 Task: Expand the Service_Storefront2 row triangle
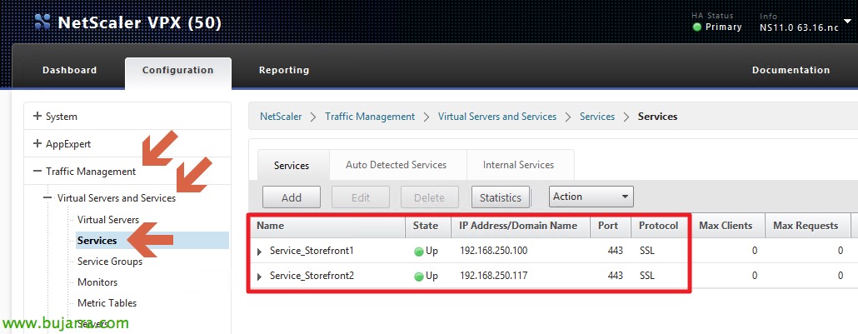click(x=260, y=277)
